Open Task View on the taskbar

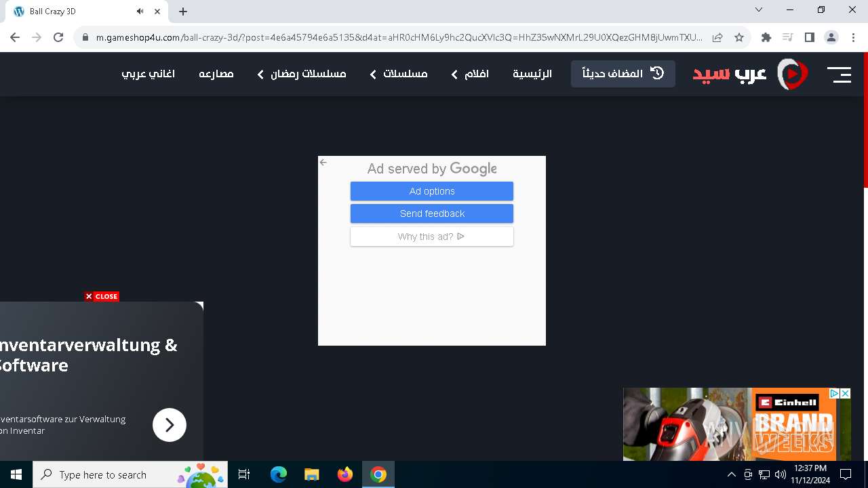coord(244,474)
